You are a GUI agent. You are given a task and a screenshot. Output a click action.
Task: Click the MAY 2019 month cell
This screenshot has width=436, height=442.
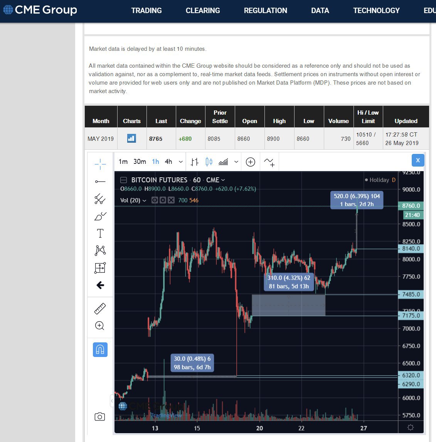point(101,139)
